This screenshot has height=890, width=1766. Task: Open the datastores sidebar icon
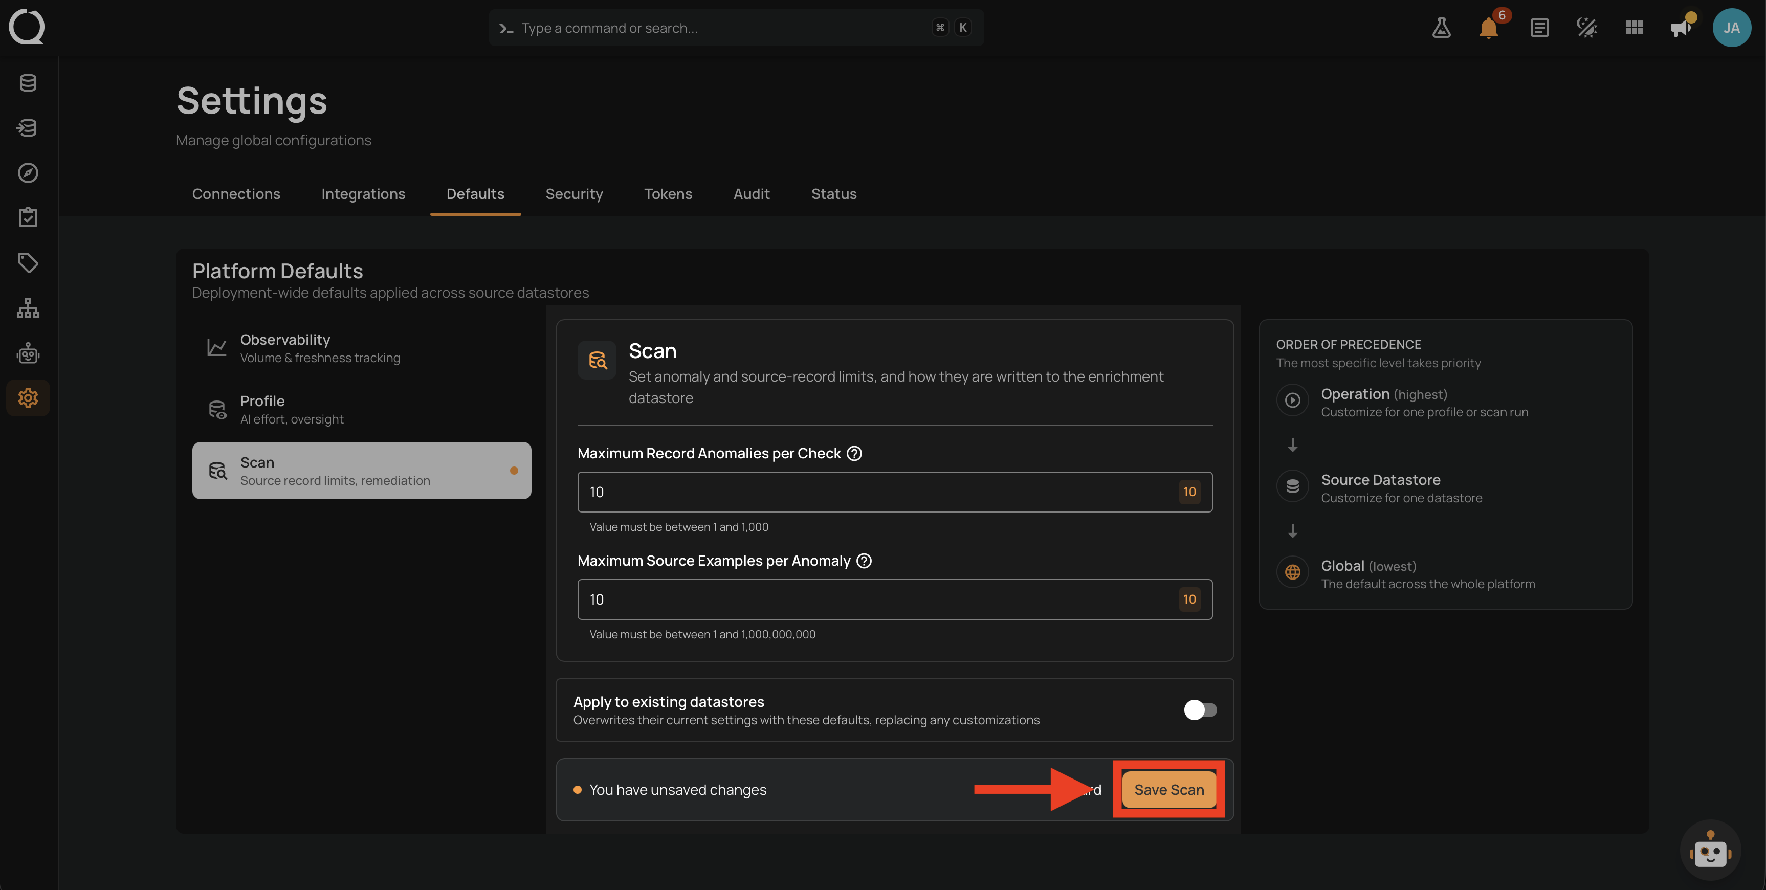click(x=28, y=83)
